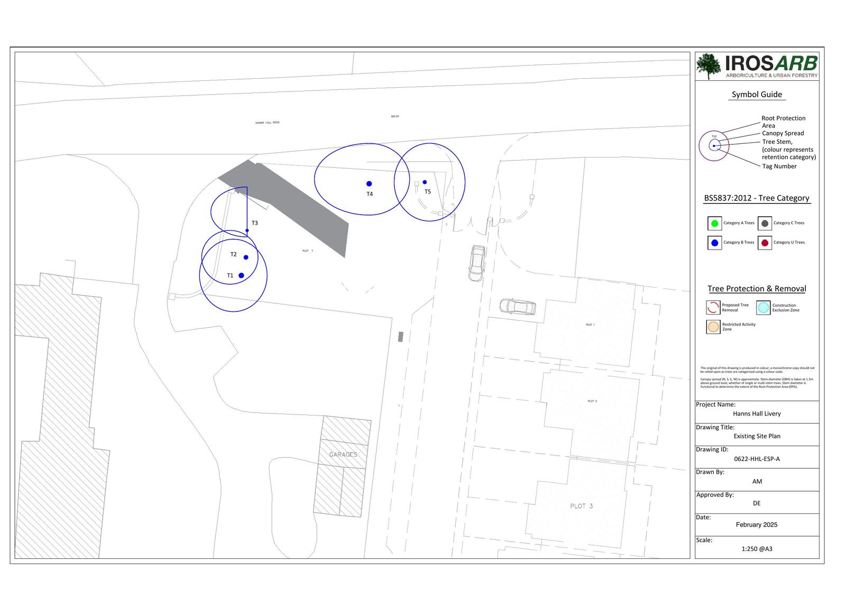The height and width of the screenshot is (598, 846).
Task: Click the grey Category C Trees swatch
Action: click(x=765, y=223)
